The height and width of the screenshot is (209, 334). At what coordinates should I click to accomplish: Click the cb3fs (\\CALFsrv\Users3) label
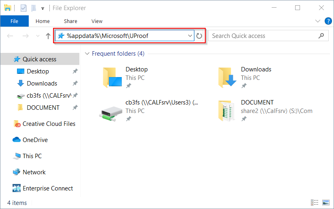coord(162,102)
